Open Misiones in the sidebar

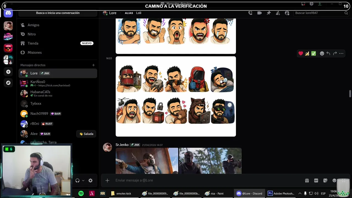pos(58,53)
